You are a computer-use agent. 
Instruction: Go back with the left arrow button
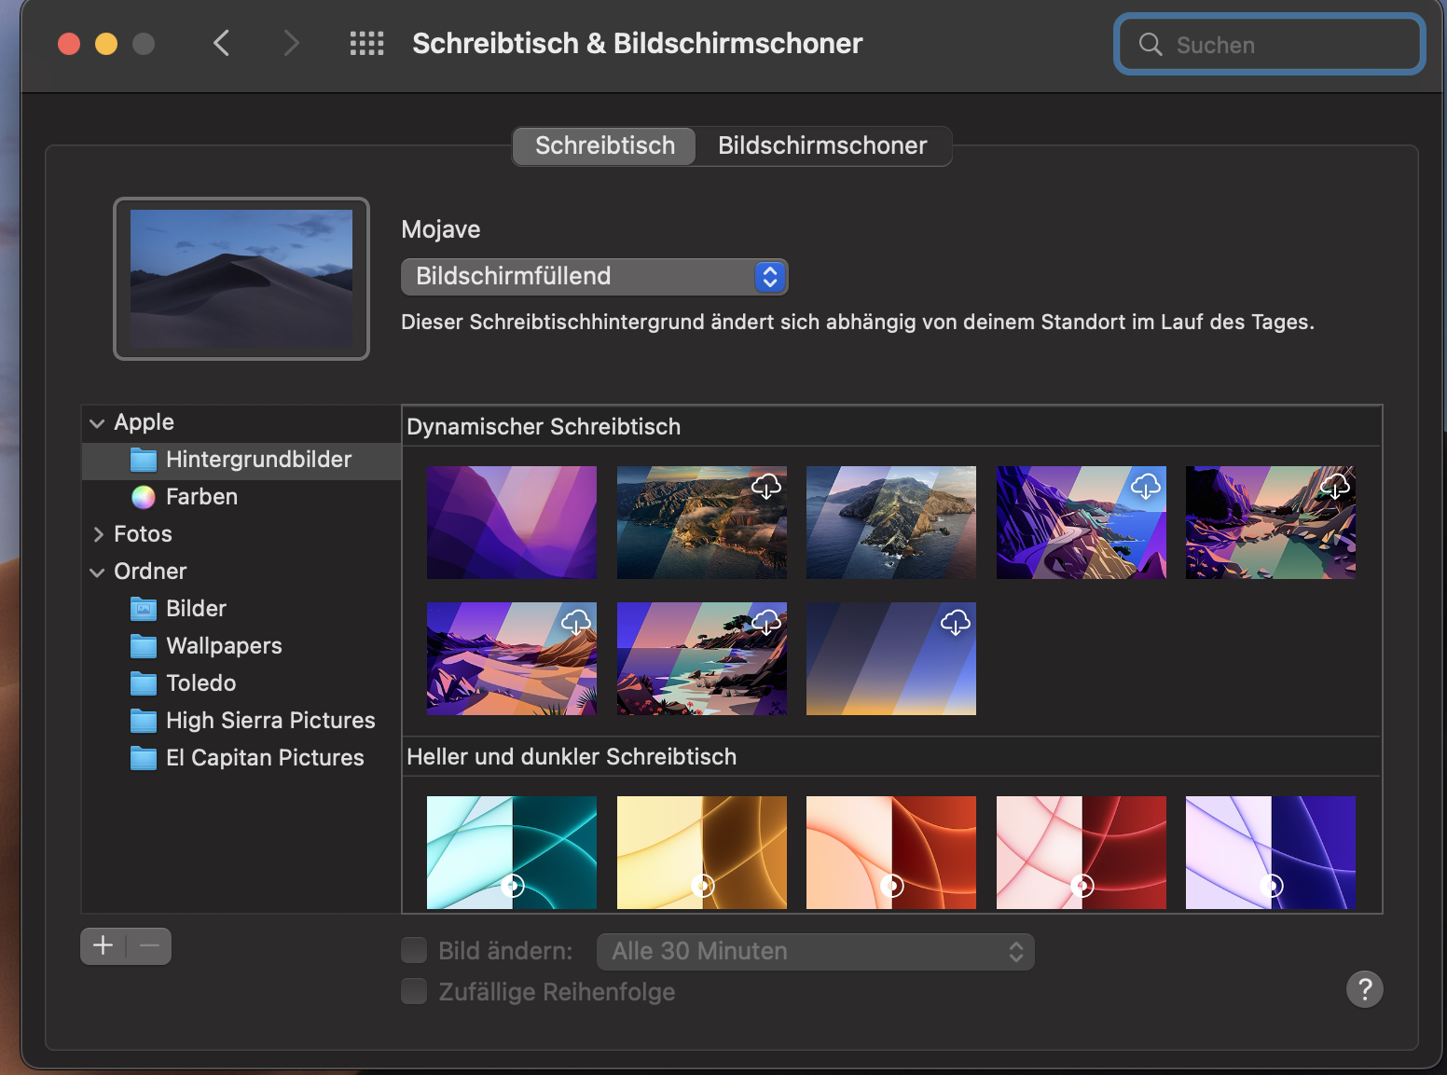[x=222, y=44]
